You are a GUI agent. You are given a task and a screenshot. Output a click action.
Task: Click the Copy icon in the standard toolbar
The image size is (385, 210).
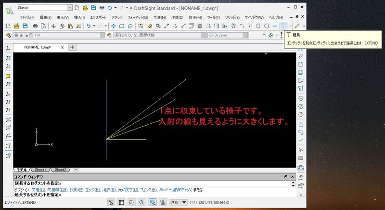tap(62, 26)
